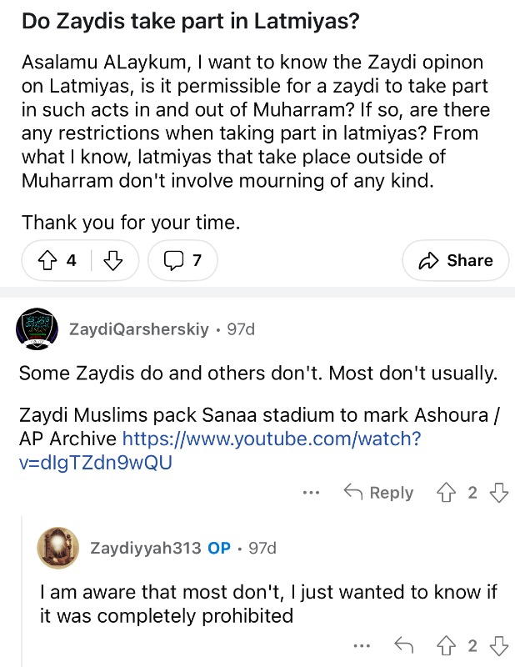Open more options on ZaydiQarsherskiy's comment
The image size is (515, 667).
pos(311,493)
